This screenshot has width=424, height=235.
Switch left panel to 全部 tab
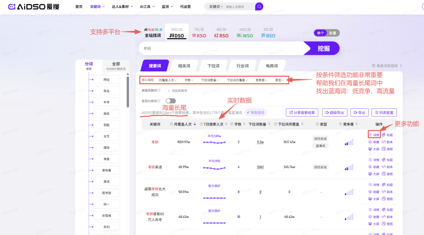coord(116,66)
